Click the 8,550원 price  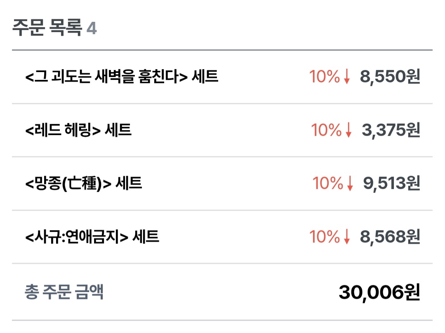coord(390,77)
